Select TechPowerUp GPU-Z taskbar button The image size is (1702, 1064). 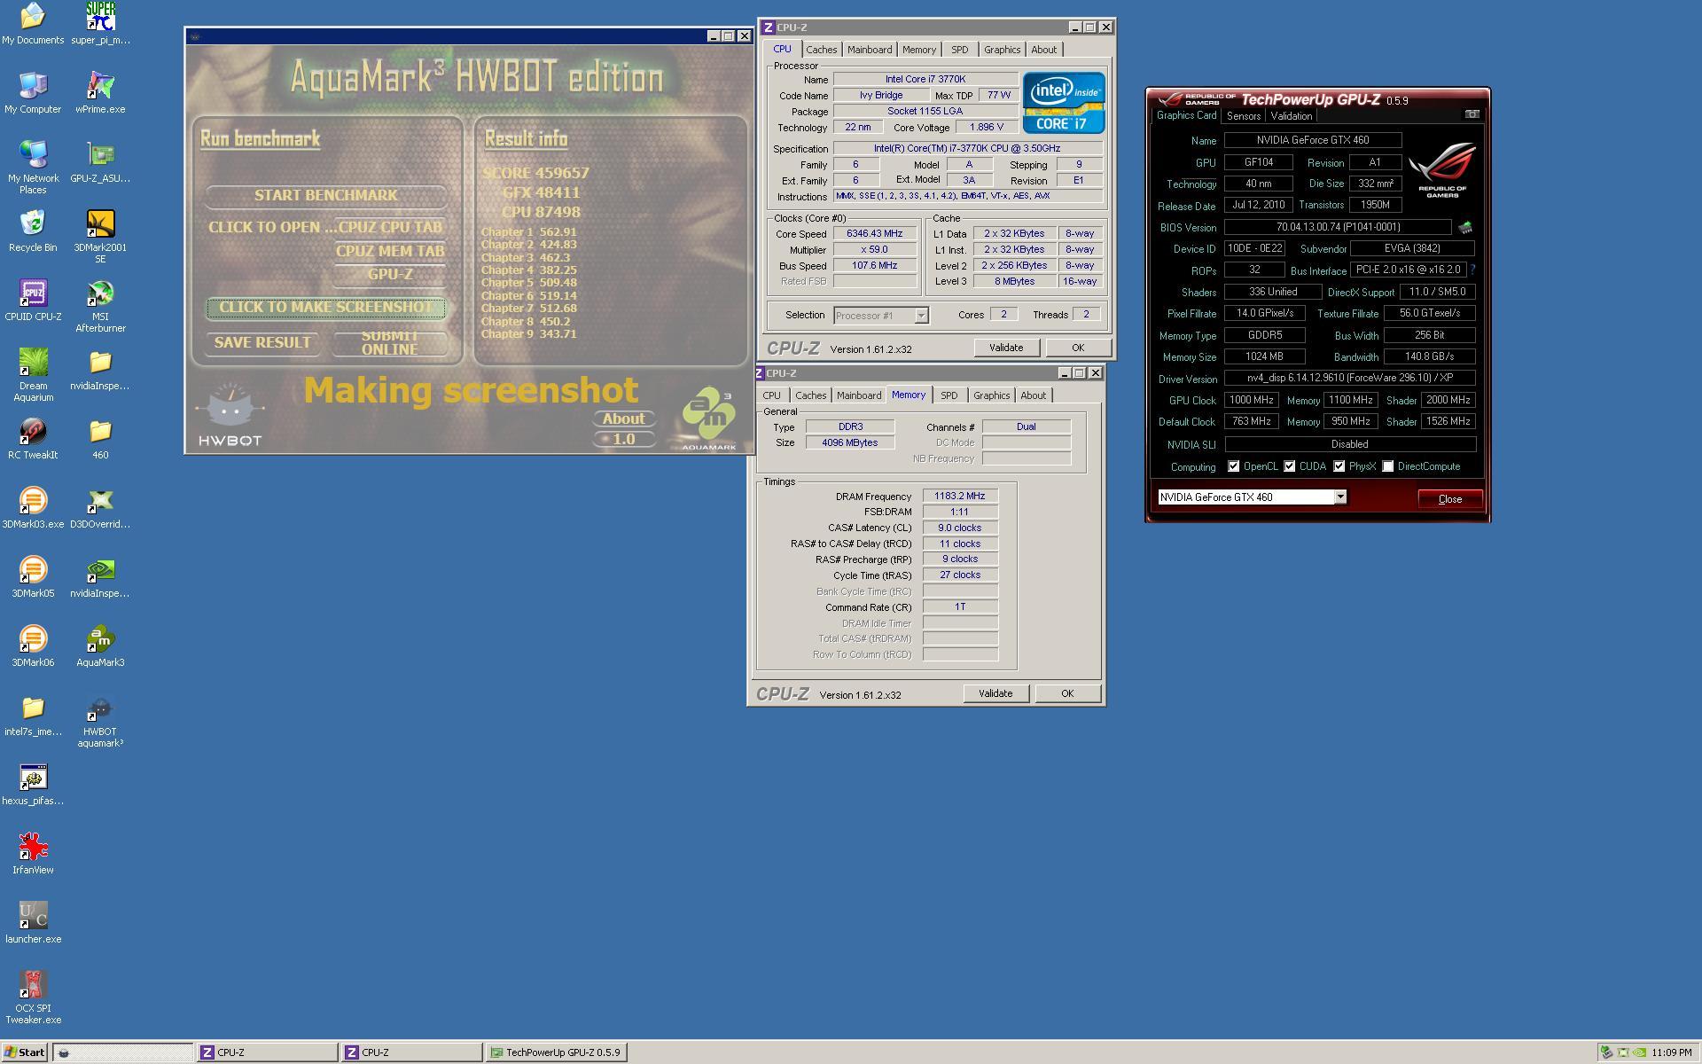557,1052
